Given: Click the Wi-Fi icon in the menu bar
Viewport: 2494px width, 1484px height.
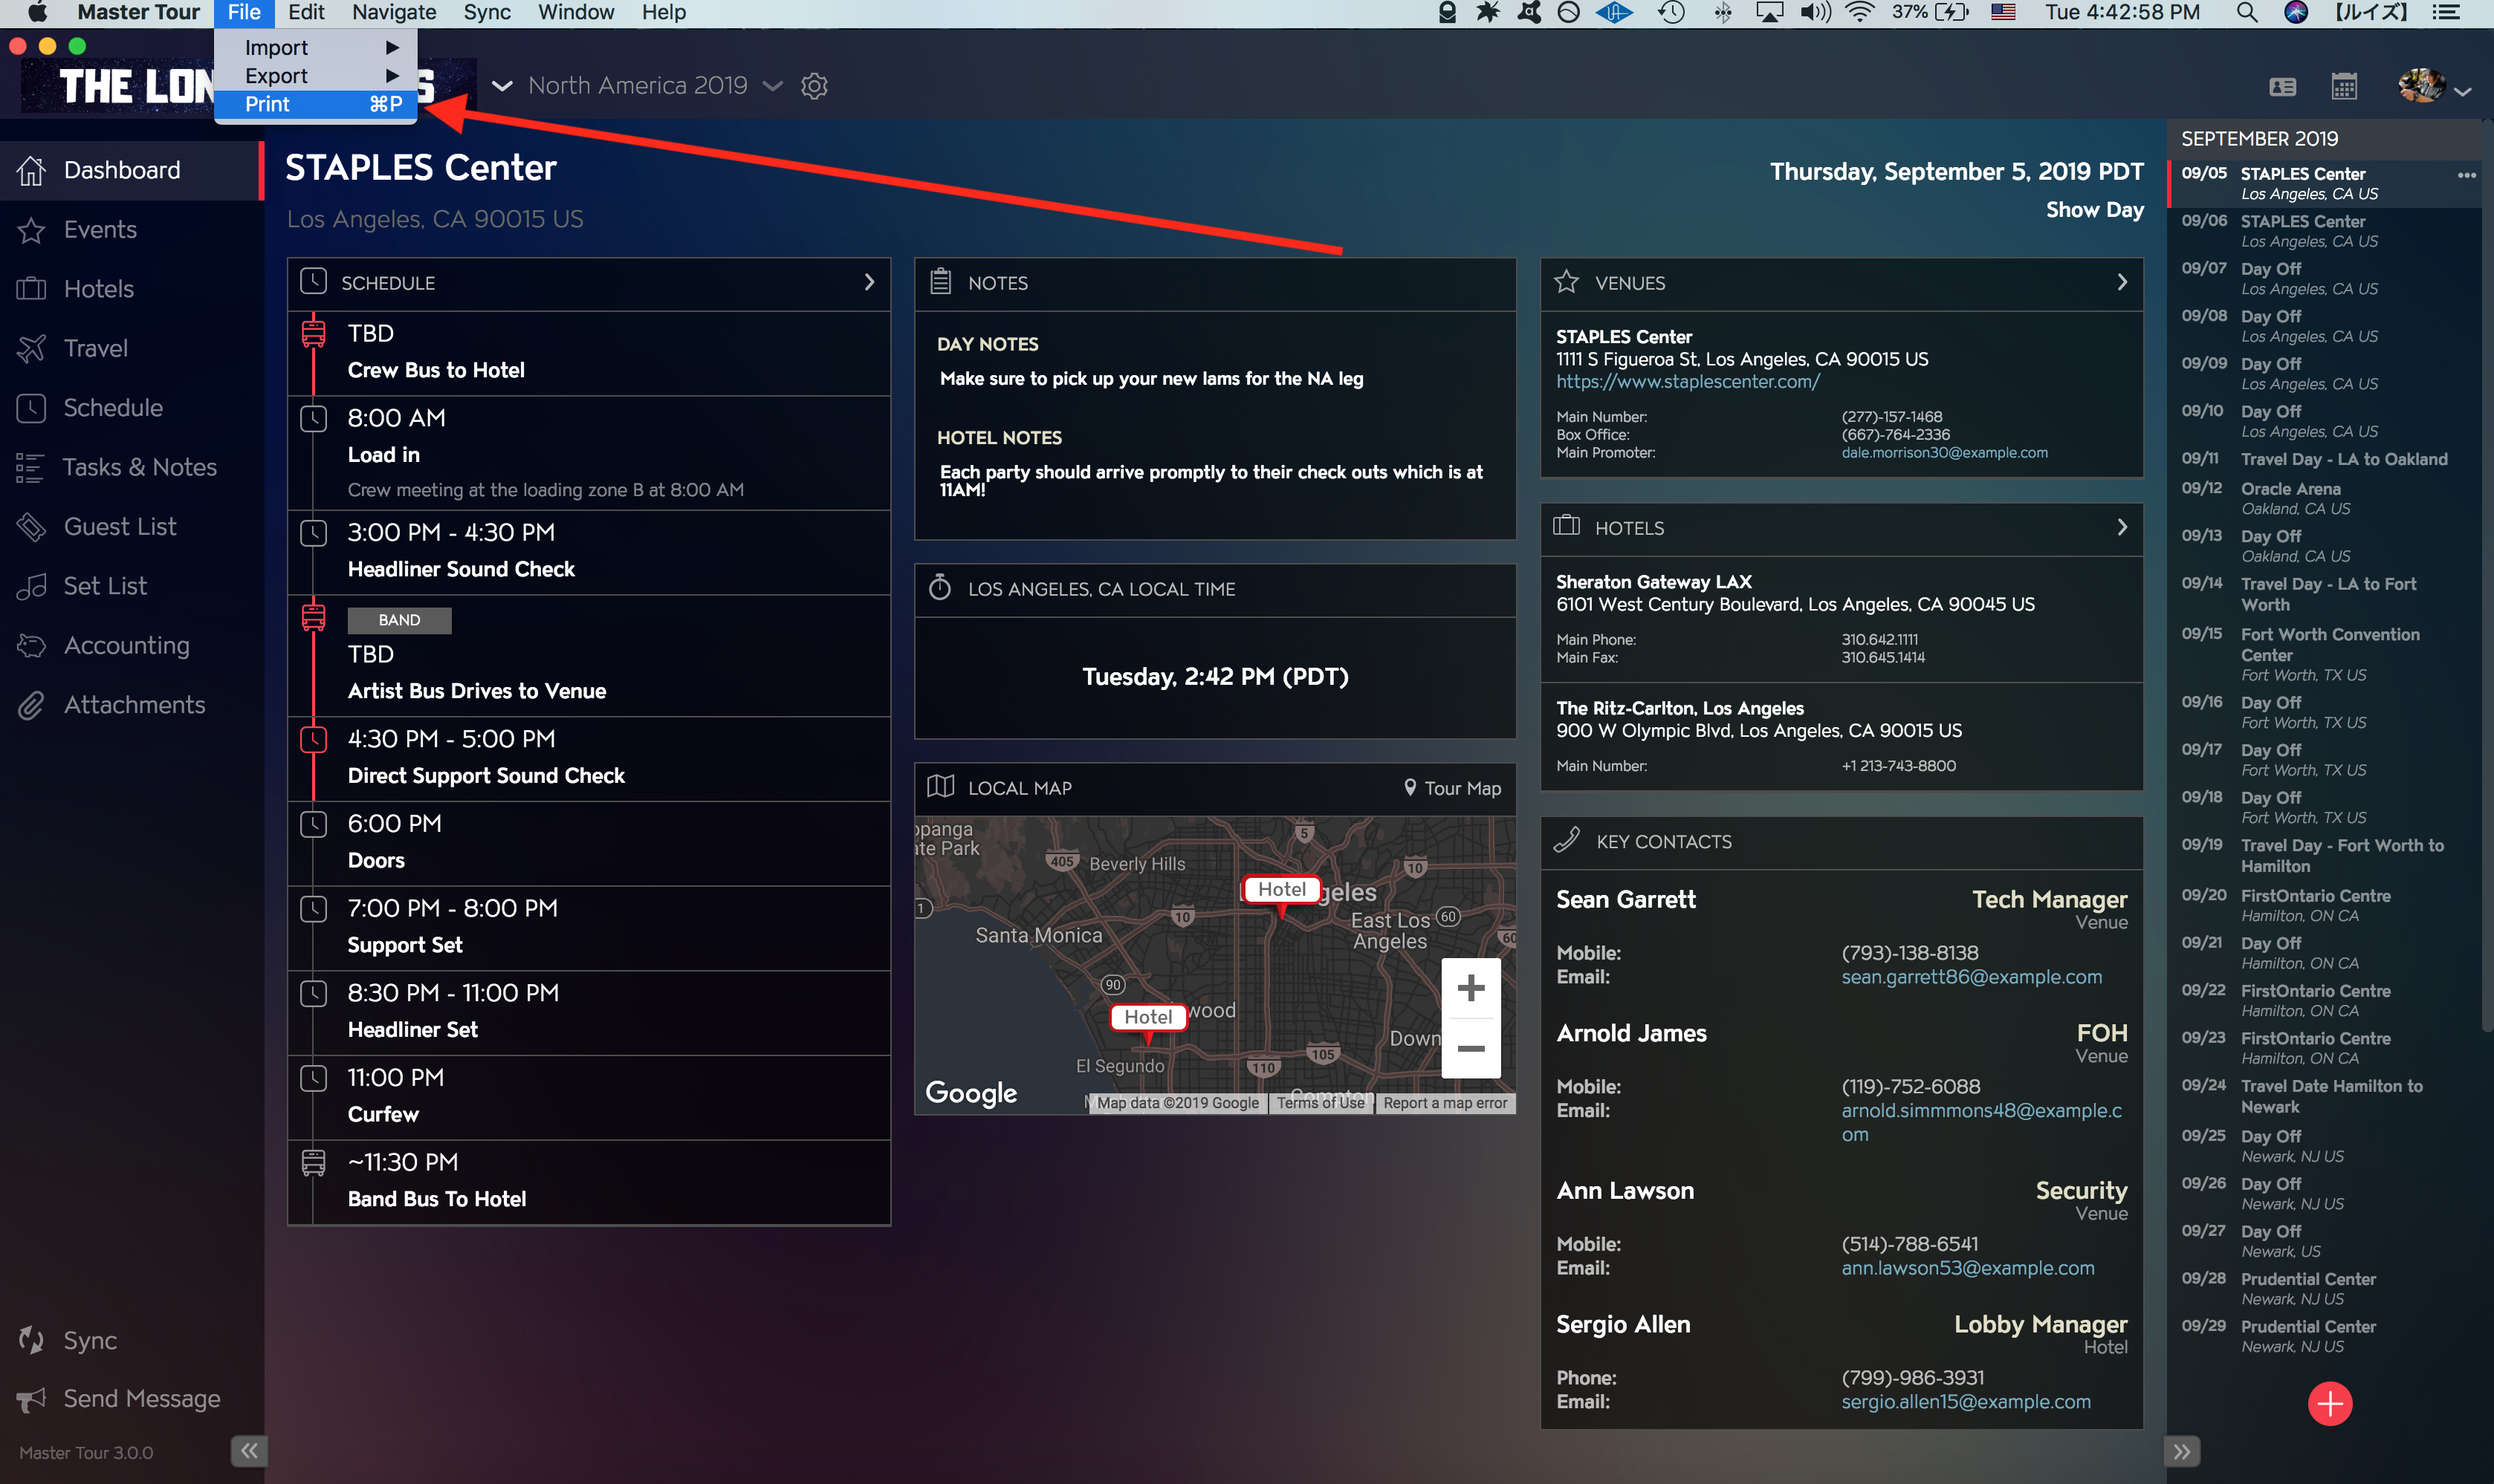Looking at the screenshot, I should (1859, 13).
